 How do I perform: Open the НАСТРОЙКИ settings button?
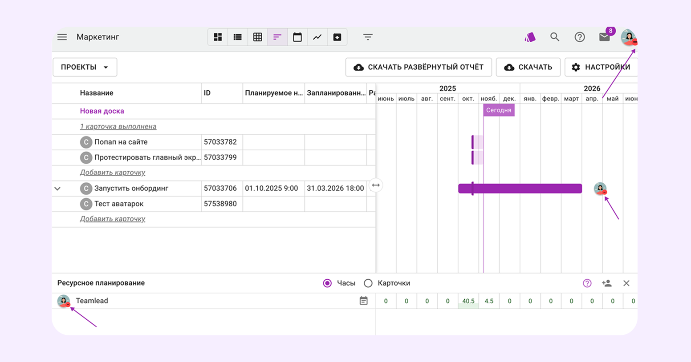(601, 67)
